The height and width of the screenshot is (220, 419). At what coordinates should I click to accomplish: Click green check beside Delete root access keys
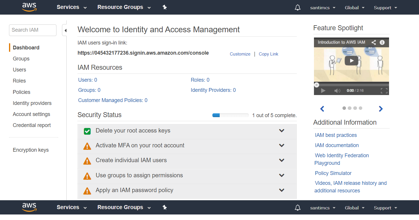[87, 131]
